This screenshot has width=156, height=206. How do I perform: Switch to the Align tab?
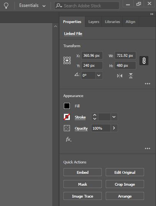(130, 22)
